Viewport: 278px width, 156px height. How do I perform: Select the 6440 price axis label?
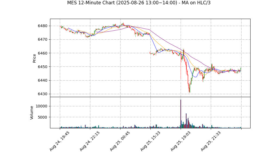42,81
